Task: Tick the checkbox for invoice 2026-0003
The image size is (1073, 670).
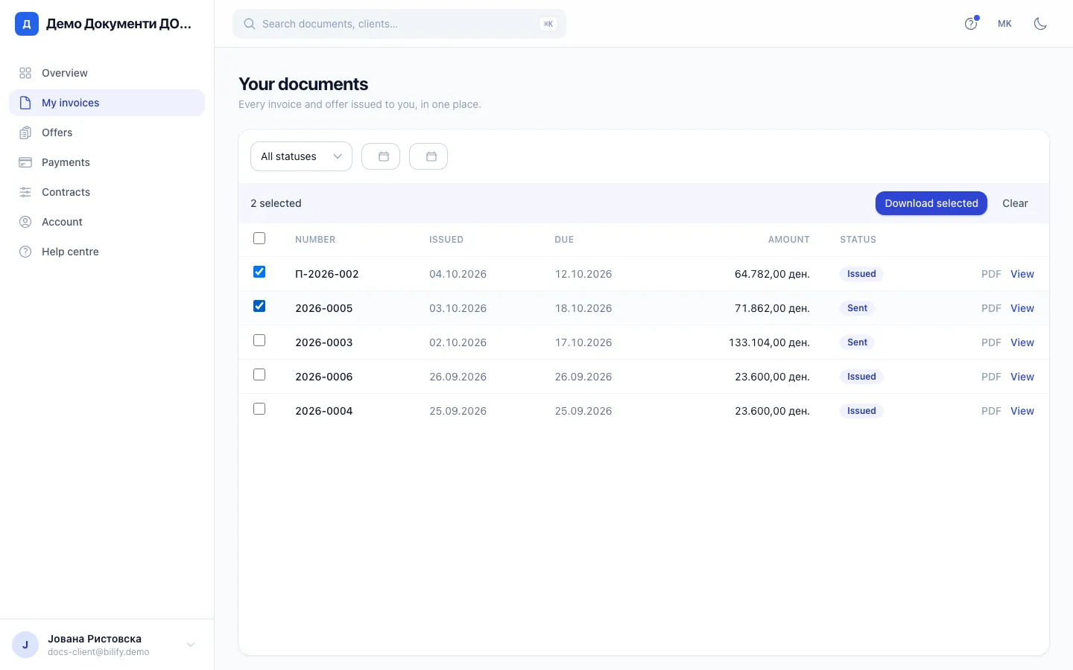Action: pos(259,340)
